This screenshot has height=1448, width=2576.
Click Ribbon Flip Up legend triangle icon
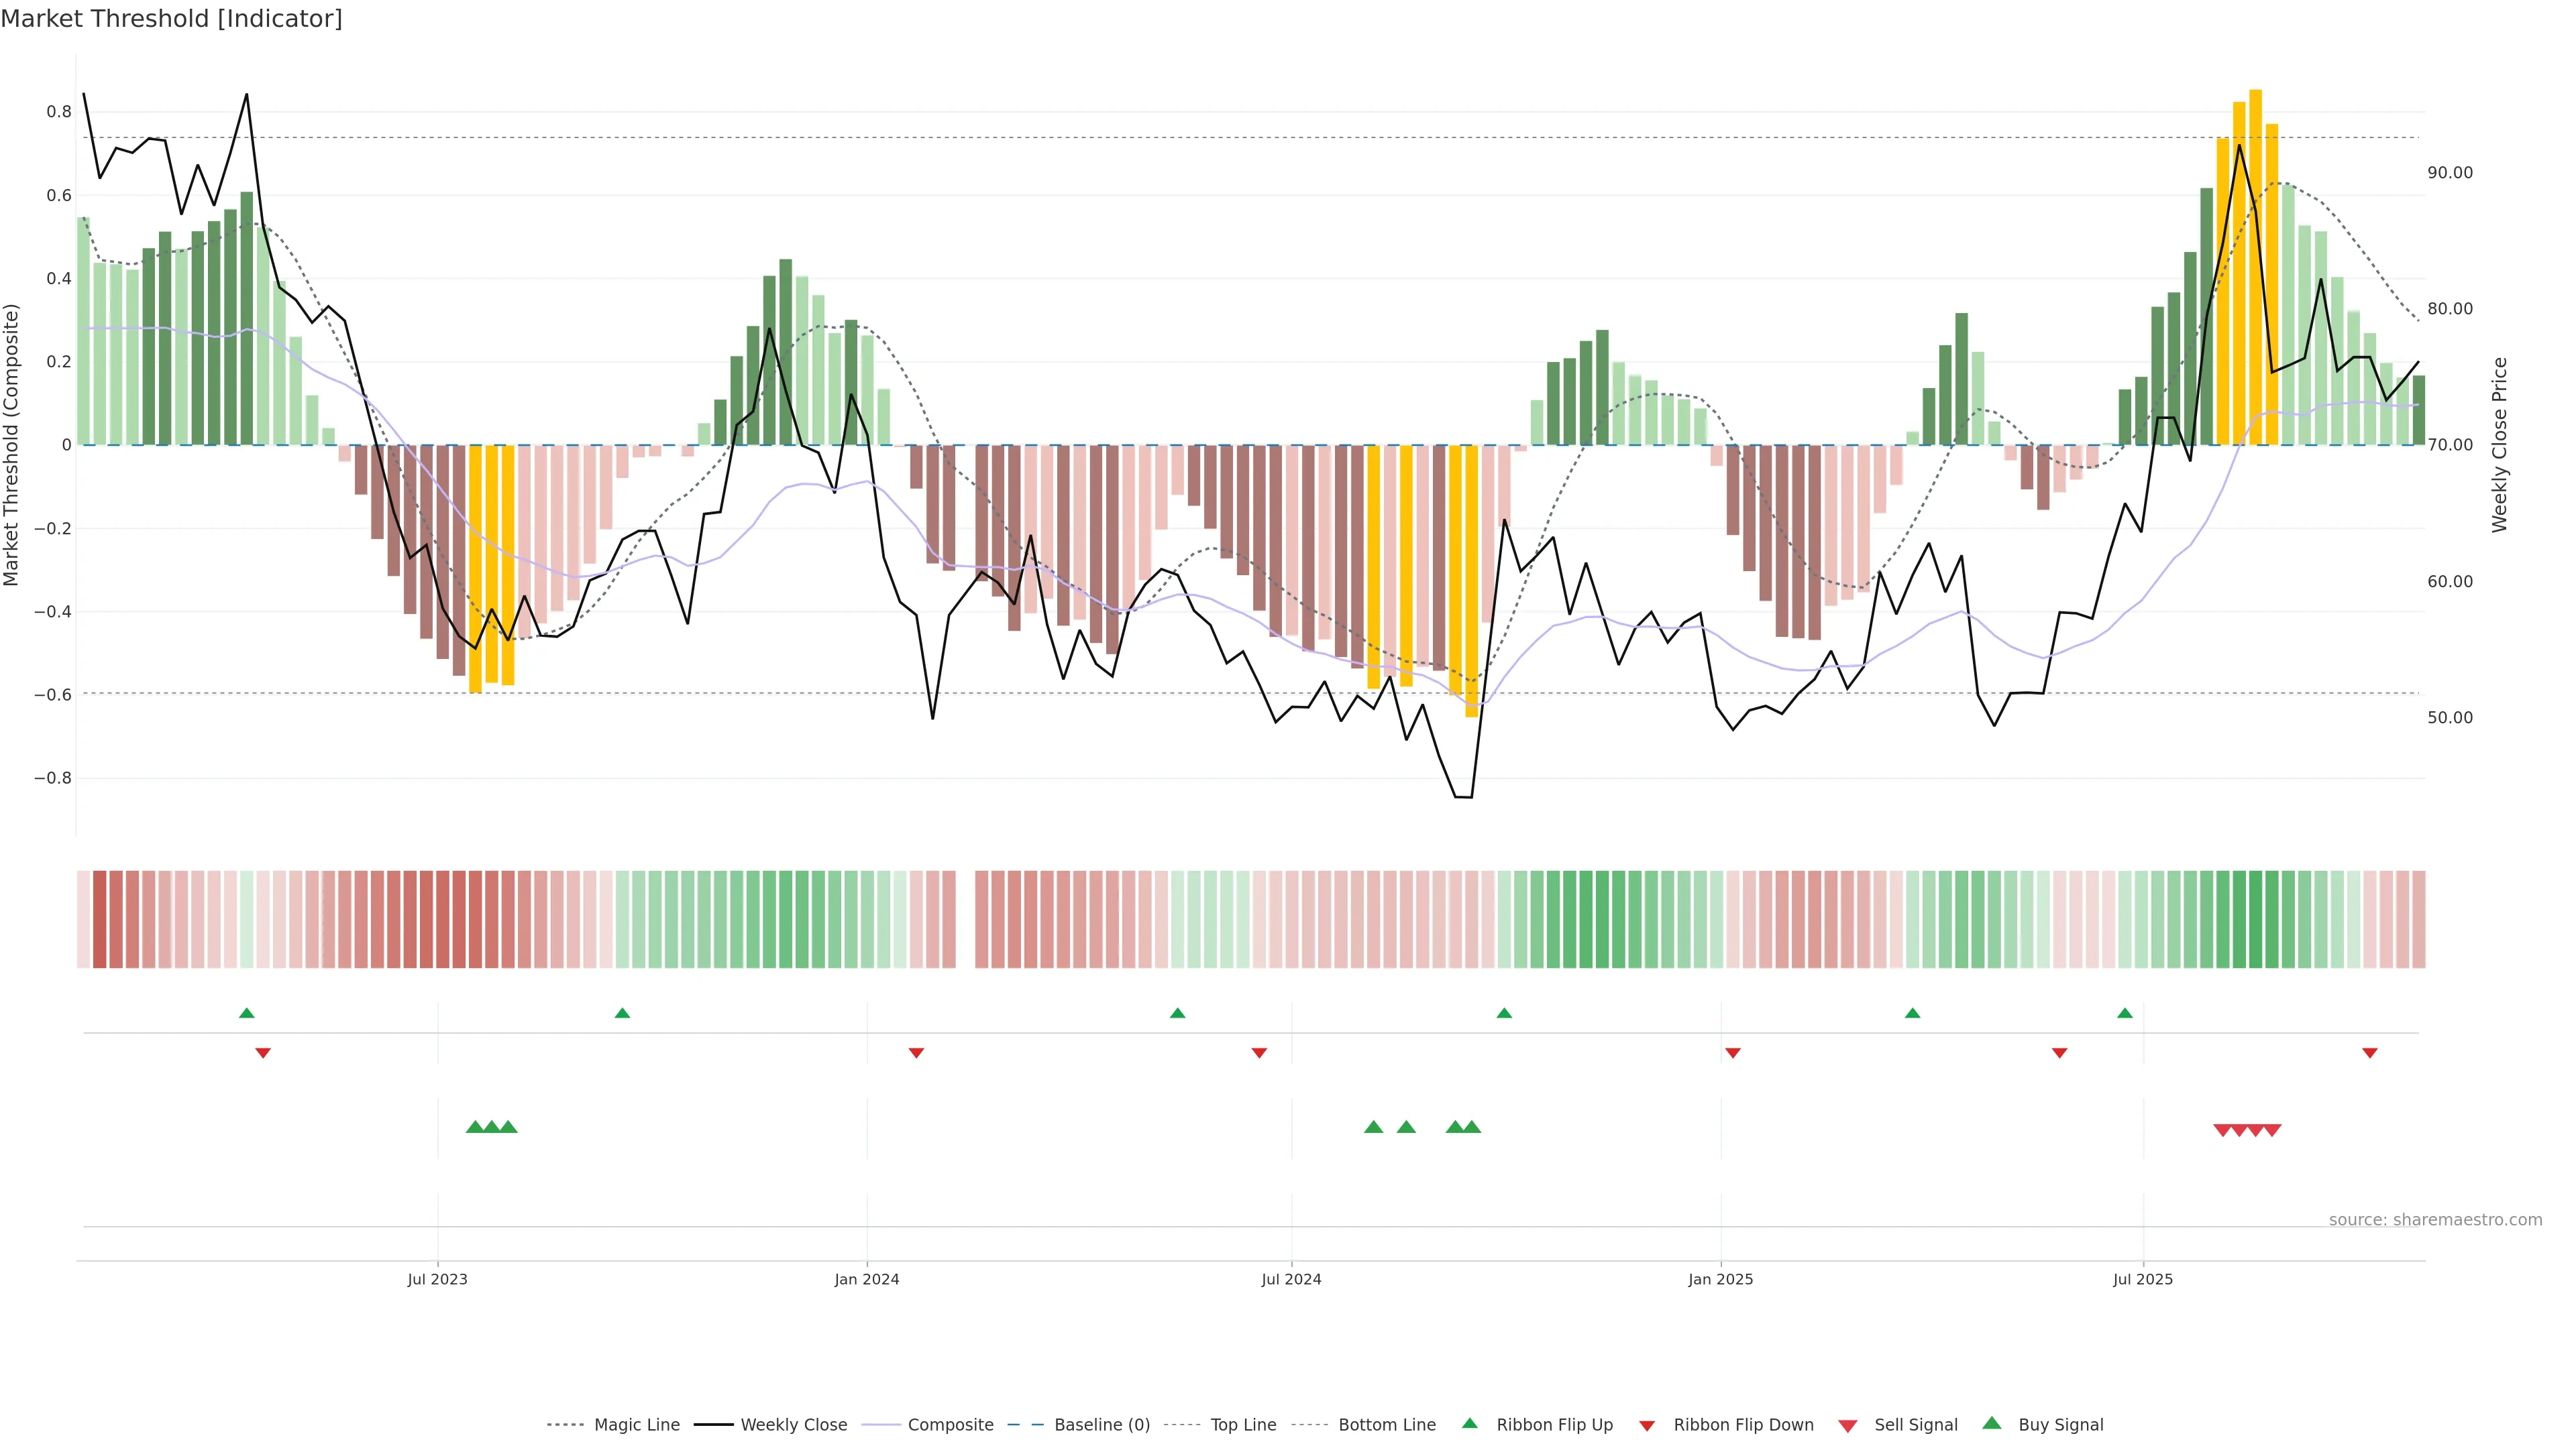click(x=1469, y=1423)
